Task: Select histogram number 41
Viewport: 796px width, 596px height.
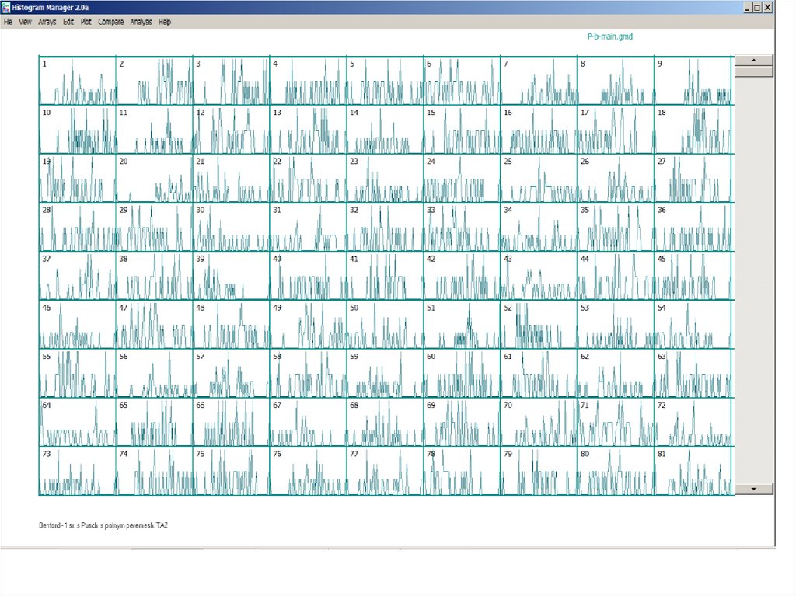Action: [385, 276]
